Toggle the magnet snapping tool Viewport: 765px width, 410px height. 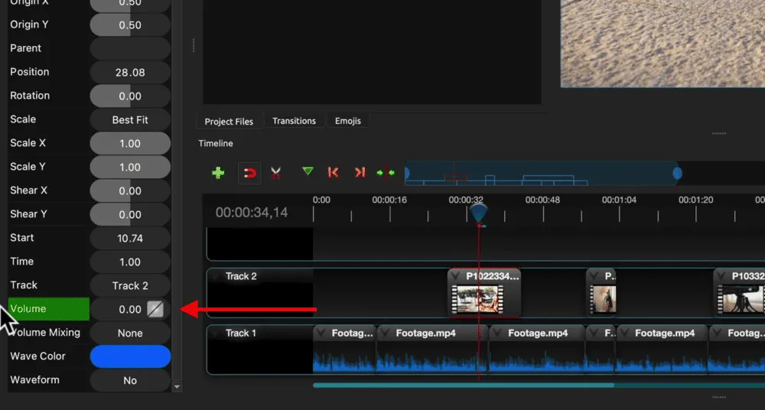(249, 173)
